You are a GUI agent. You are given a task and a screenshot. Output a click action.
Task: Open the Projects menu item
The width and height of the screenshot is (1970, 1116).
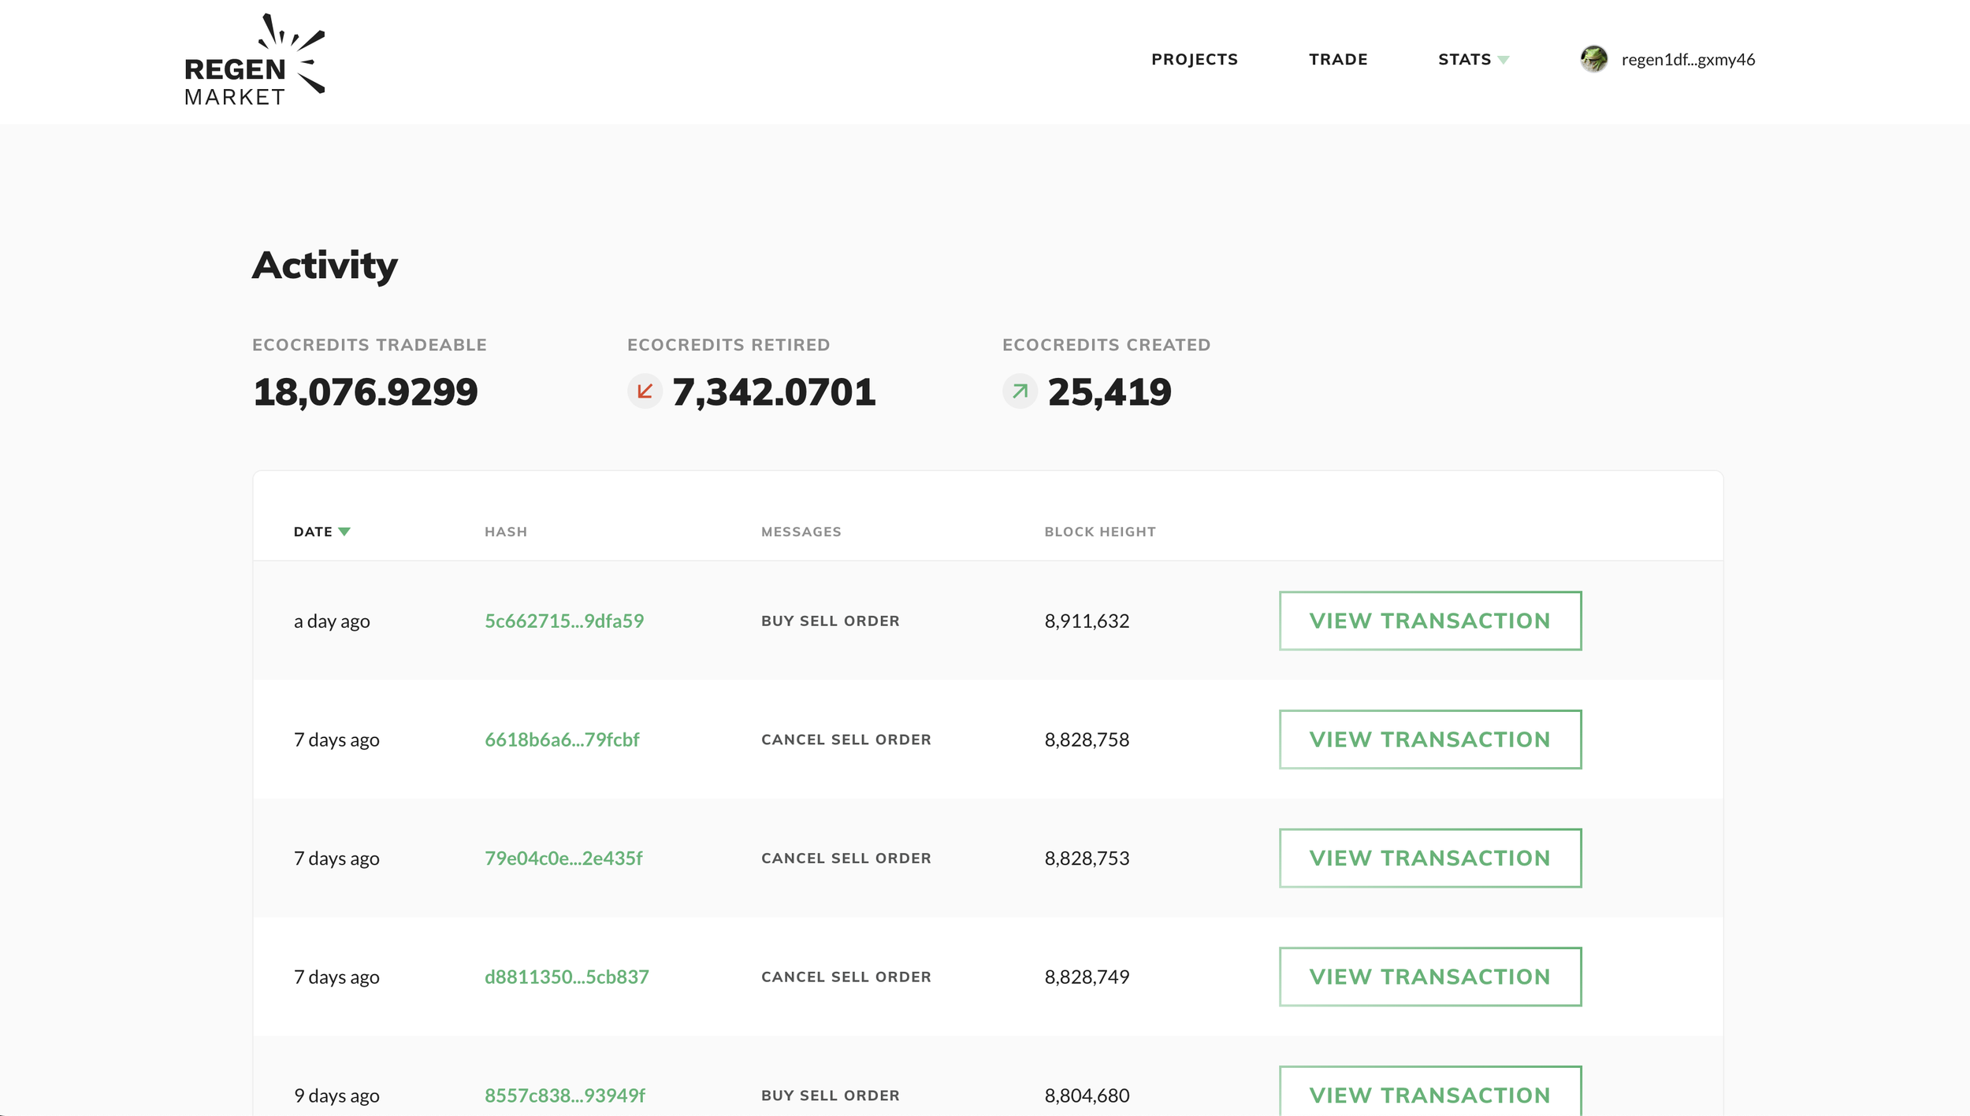click(x=1194, y=60)
